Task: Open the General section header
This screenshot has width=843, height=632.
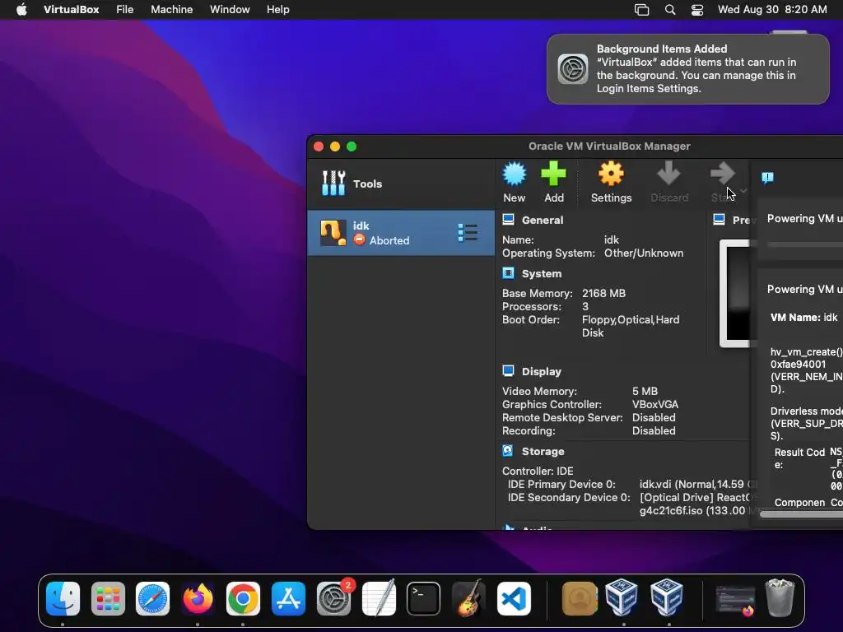Action: (543, 220)
